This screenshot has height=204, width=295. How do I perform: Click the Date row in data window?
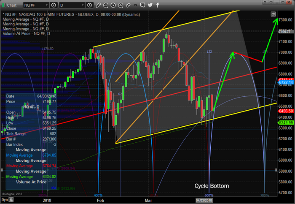point(31,96)
